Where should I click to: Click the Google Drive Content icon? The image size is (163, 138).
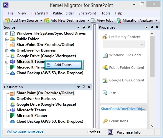pos(105,80)
